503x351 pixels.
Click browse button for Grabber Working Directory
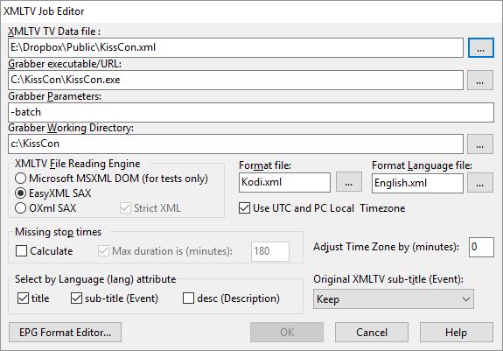480,144
